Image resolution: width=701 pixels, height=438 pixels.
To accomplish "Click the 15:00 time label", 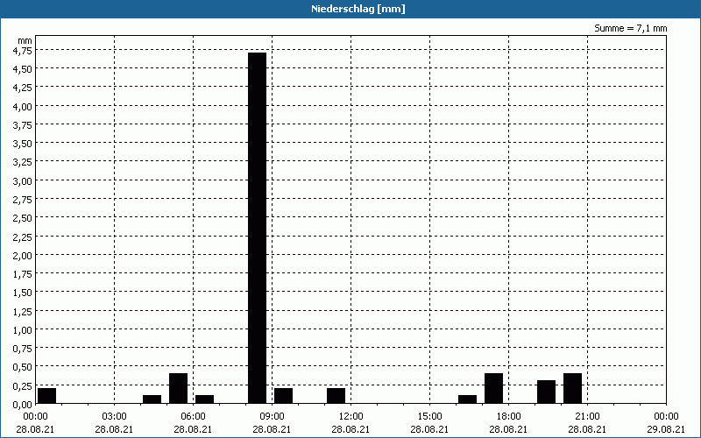I will click(x=429, y=417).
